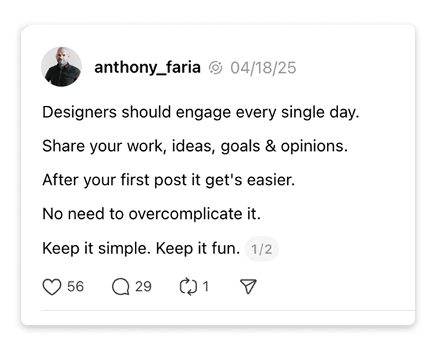Screen dimensions: 436x350
Task: Click the anthony_faria username
Action: point(147,67)
